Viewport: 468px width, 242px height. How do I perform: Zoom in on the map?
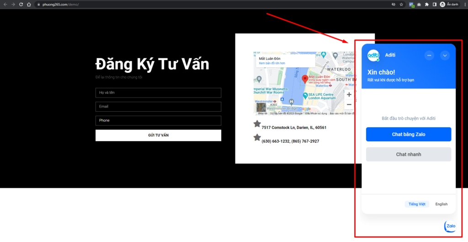[349, 95]
